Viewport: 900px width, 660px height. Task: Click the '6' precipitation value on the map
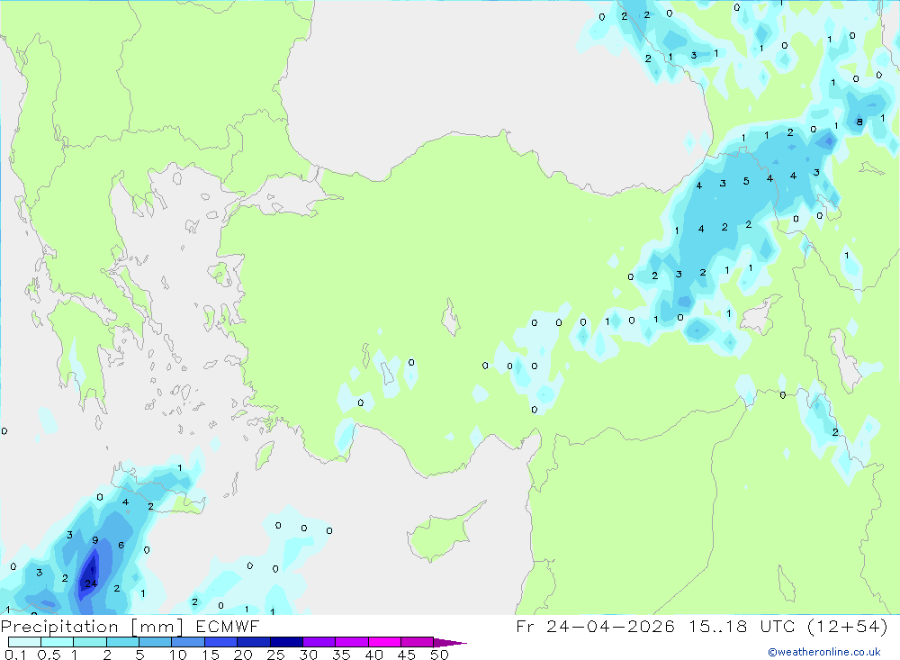coord(121,545)
